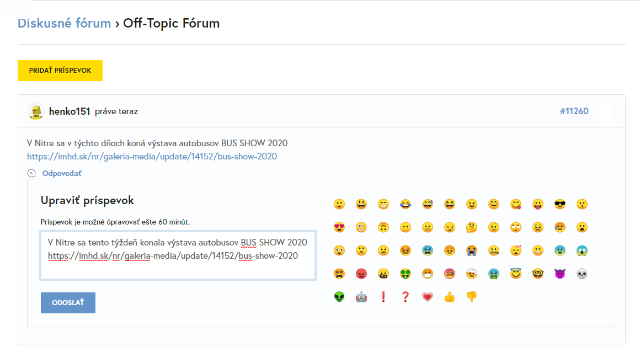The image size is (640, 347).
Task: Insert the thumbs up emoji
Action: click(449, 297)
